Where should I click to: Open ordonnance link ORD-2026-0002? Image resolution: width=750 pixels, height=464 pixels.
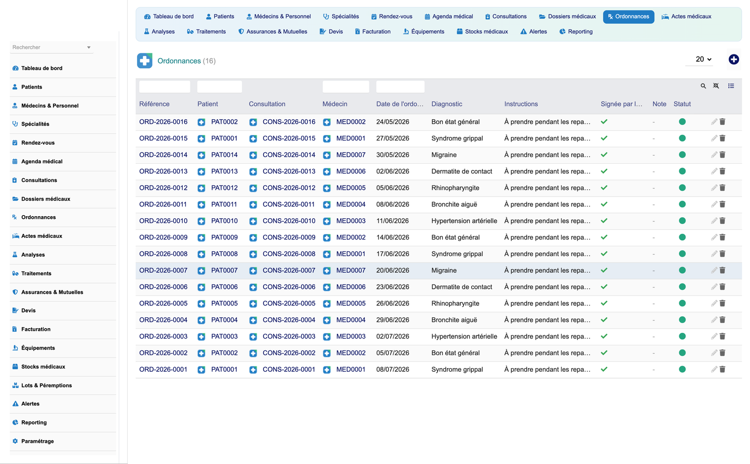(163, 353)
